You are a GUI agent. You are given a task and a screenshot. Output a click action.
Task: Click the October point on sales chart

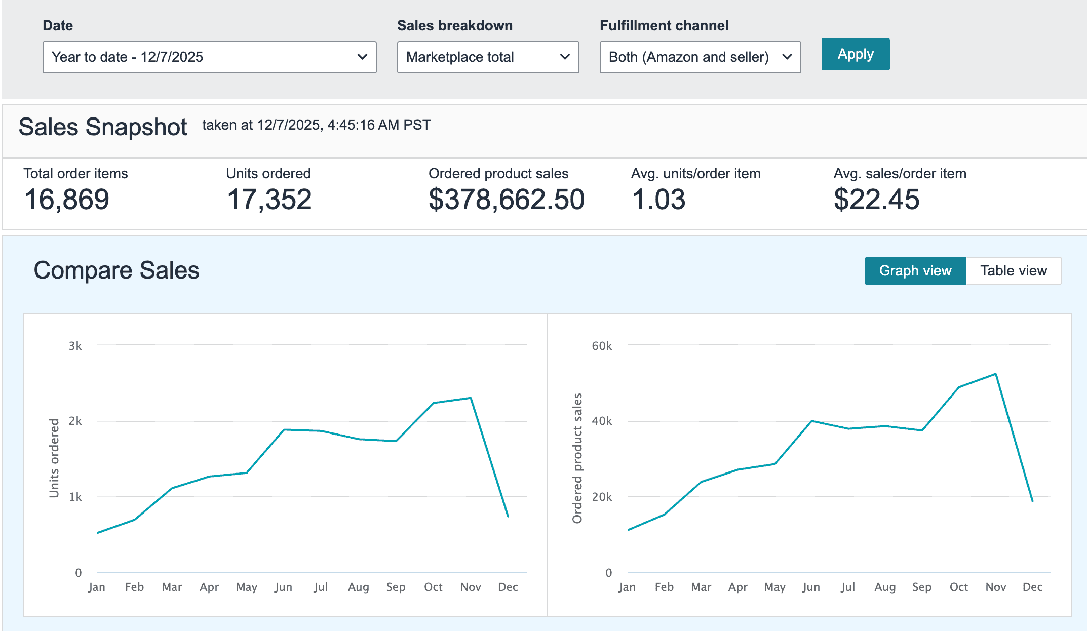coord(959,386)
